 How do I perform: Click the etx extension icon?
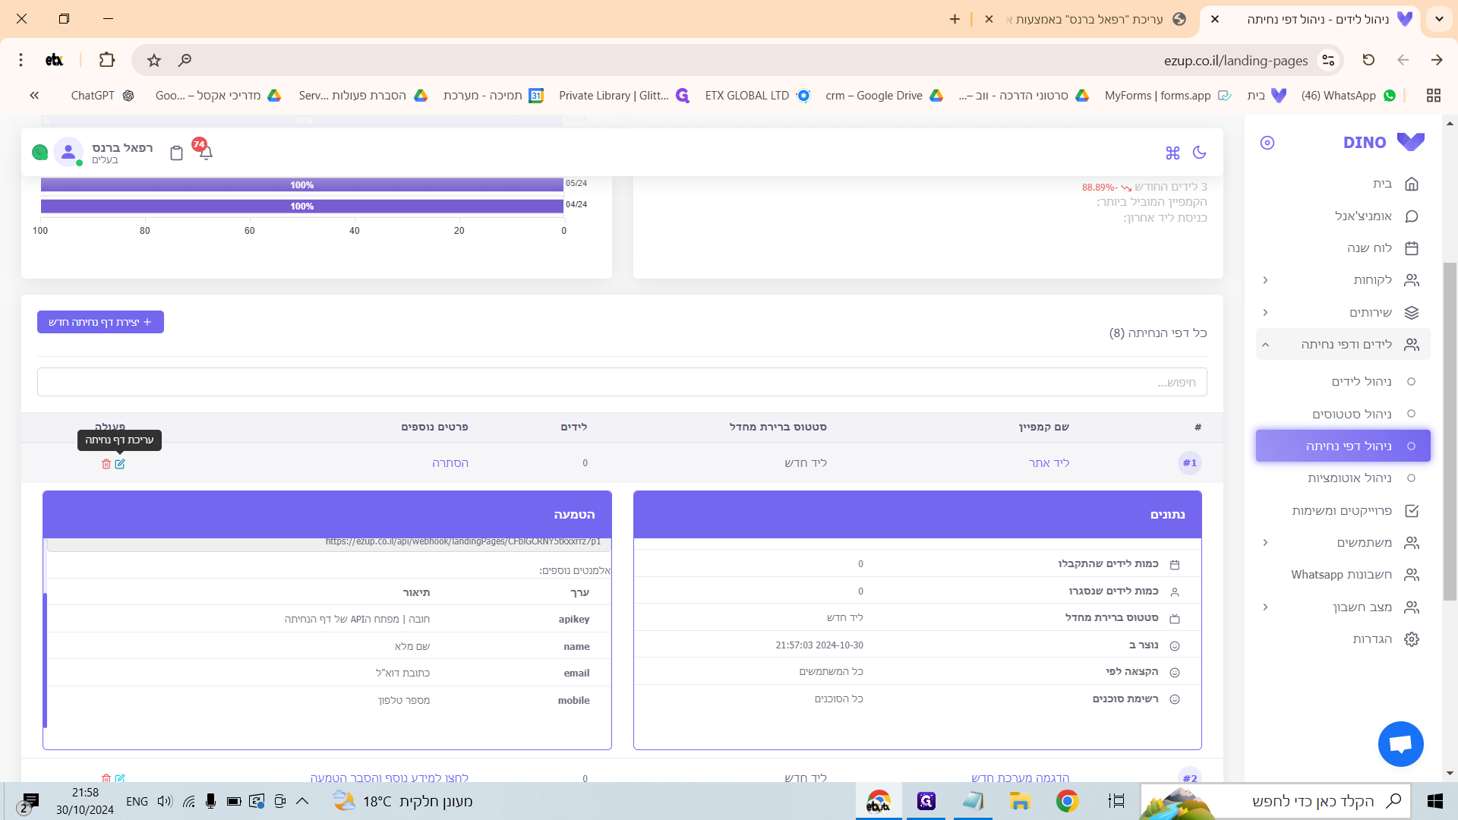coord(55,60)
